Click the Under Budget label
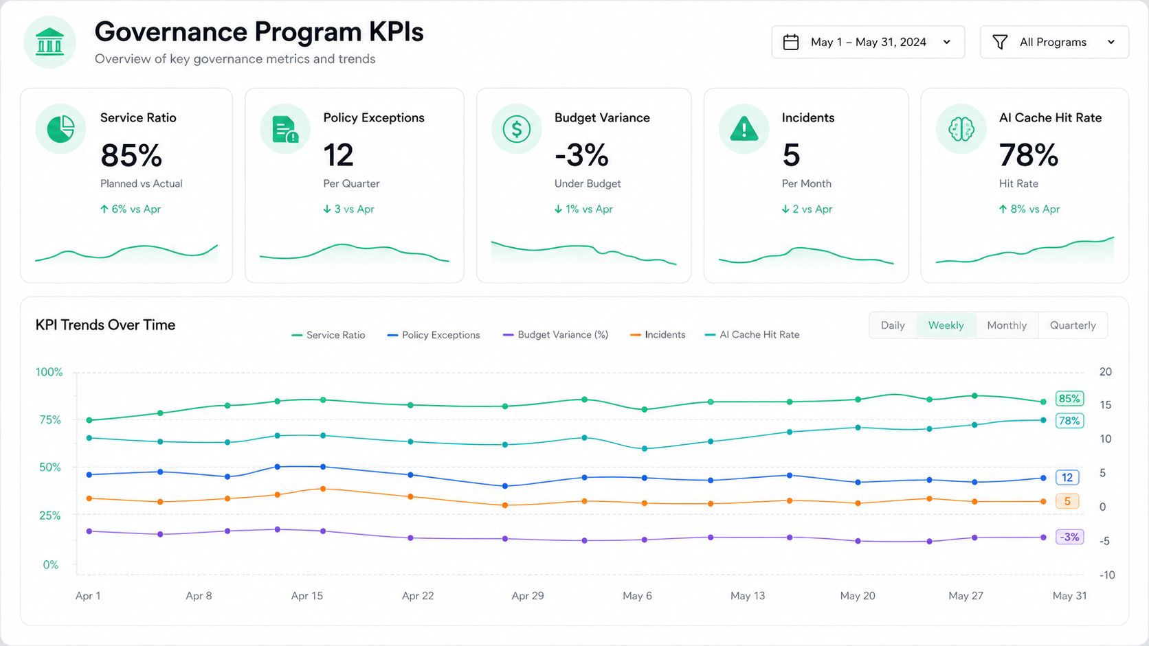Image resolution: width=1149 pixels, height=646 pixels. pyautogui.click(x=588, y=184)
